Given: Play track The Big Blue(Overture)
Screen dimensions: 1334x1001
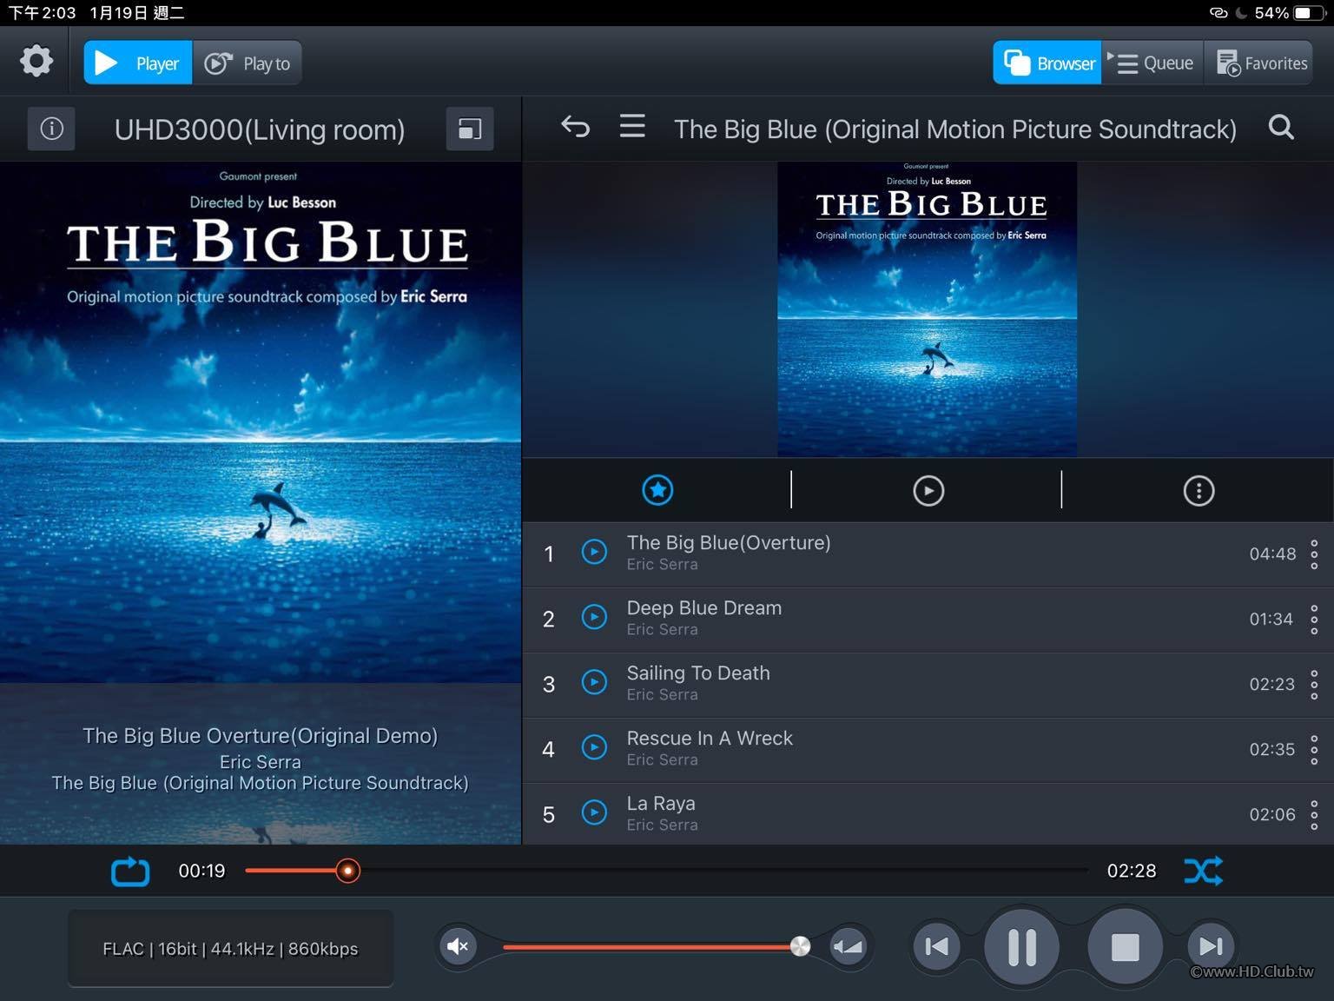Looking at the screenshot, I should point(594,552).
